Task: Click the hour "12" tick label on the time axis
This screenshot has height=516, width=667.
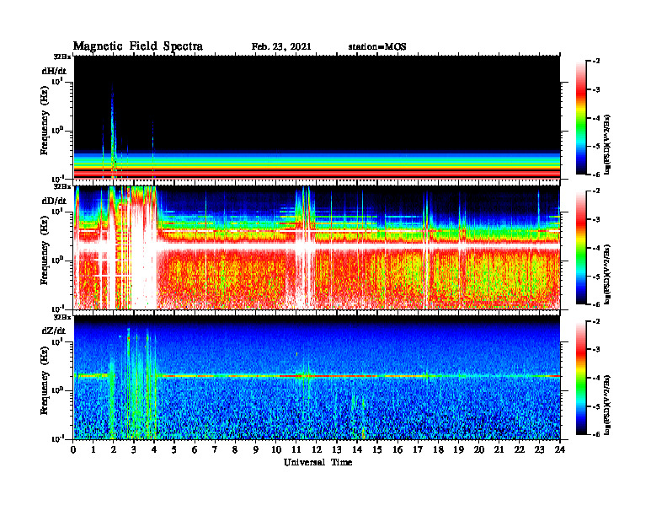Action: coord(316,449)
